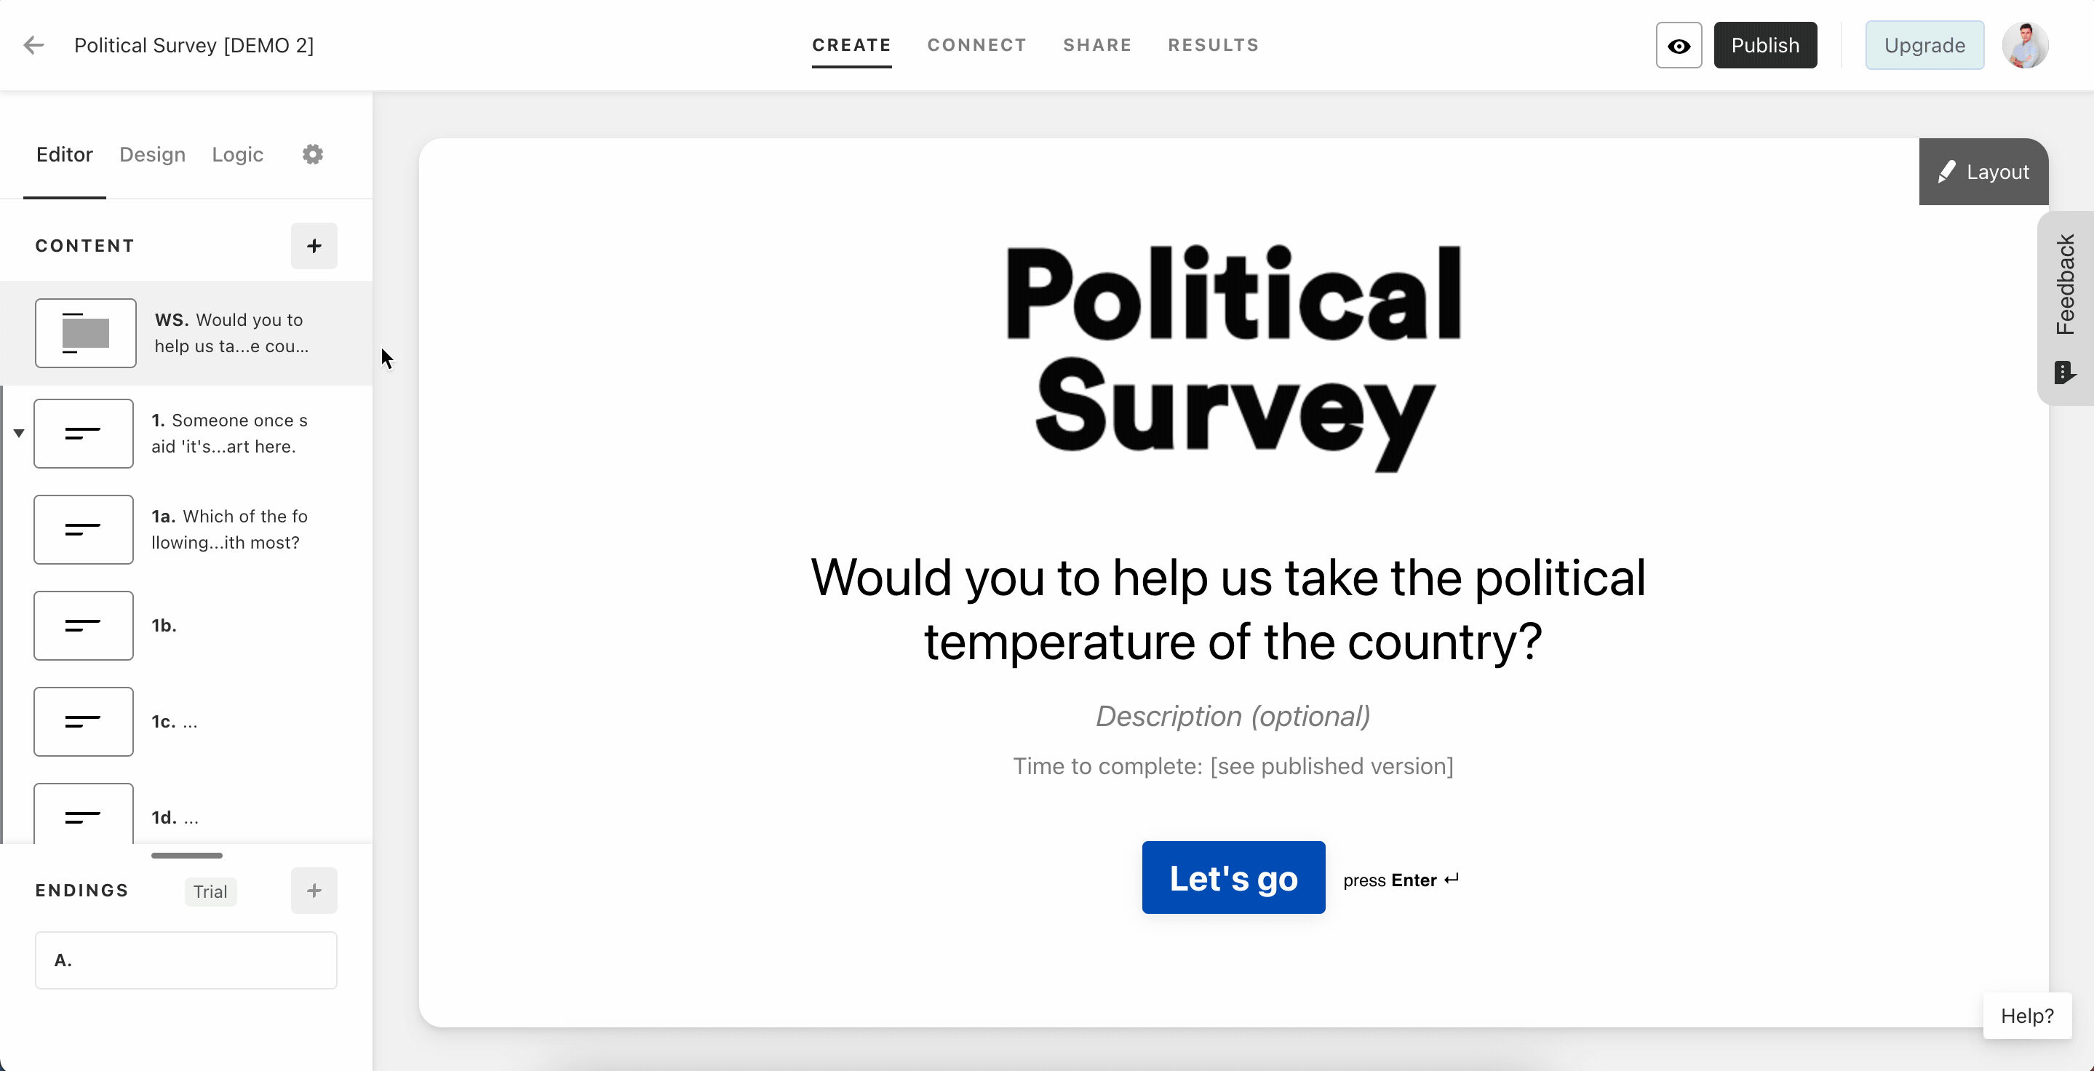Open the Feedback side tab
Image resolution: width=2094 pixels, height=1071 pixels.
(x=2066, y=308)
